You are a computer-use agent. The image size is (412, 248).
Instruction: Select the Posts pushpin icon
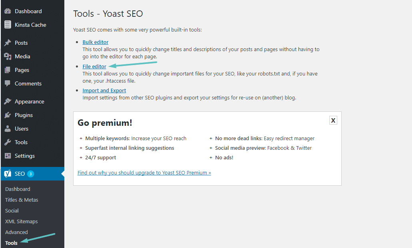tap(8, 42)
